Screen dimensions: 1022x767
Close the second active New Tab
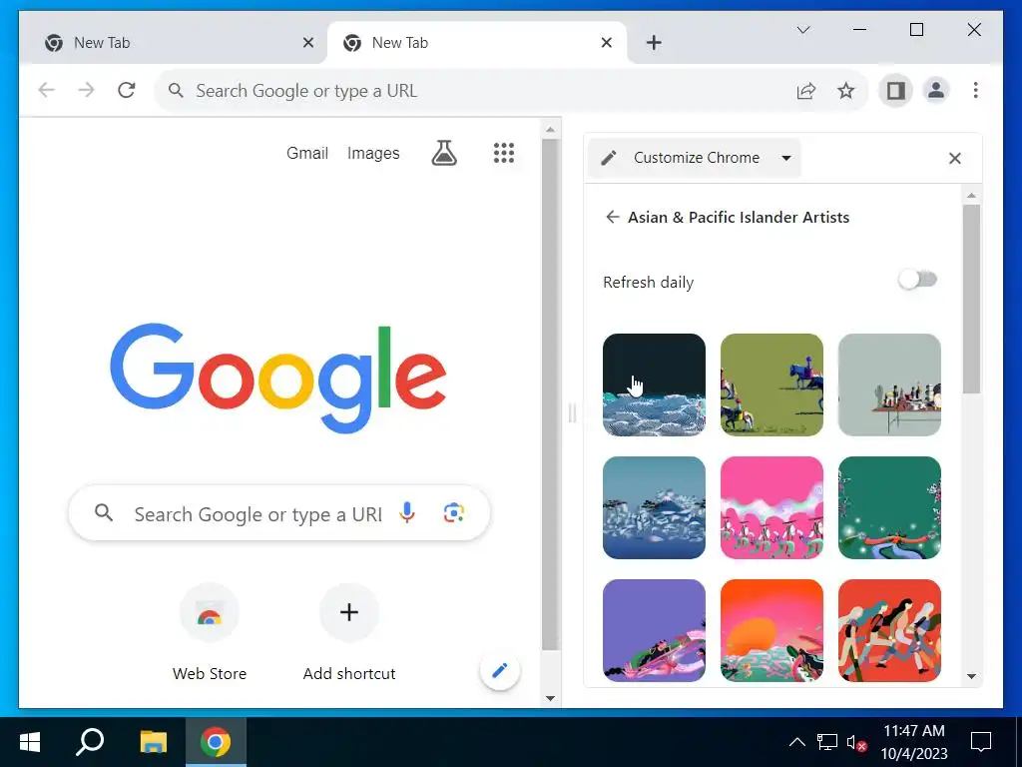pyautogui.click(x=606, y=43)
